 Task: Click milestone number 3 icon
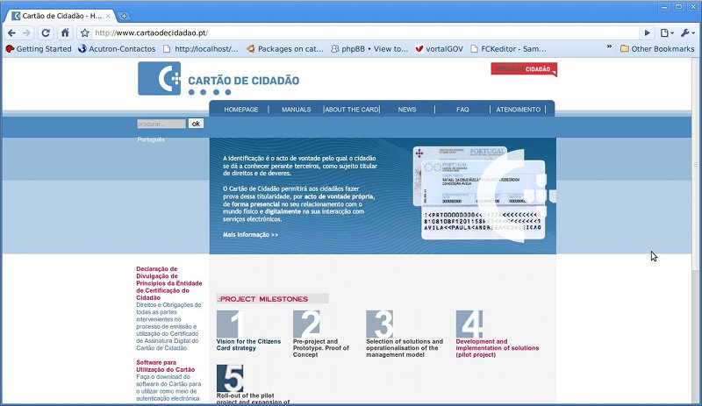(380, 324)
